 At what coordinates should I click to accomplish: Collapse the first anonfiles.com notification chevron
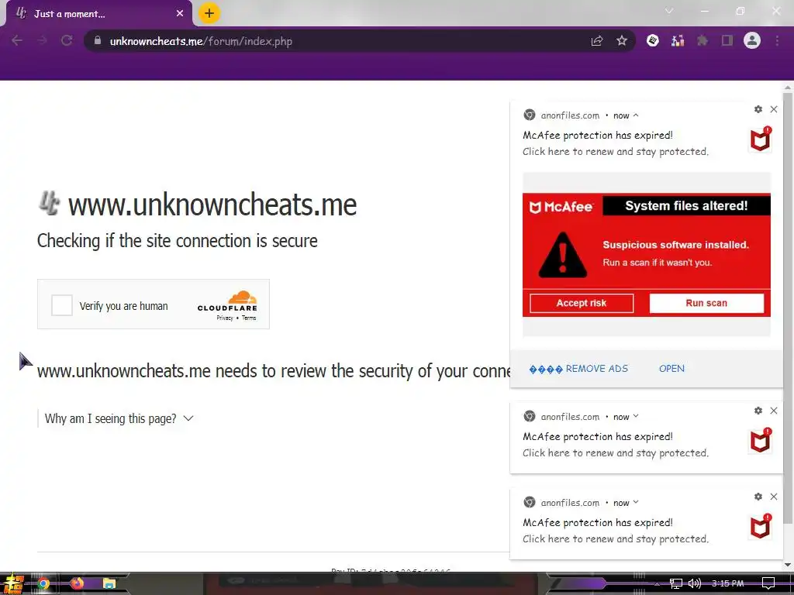636,115
